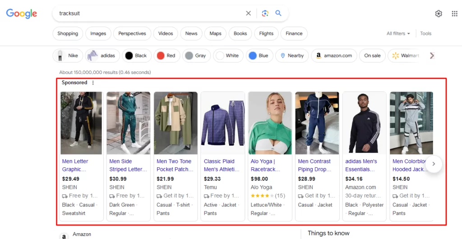Filter by the White color chip

click(228, 55)
